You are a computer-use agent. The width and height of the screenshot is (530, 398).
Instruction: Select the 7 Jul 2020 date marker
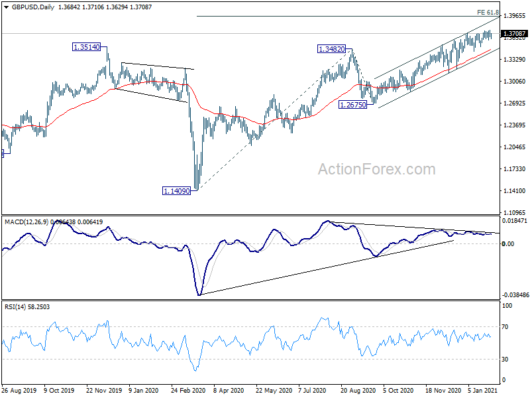pyautogui.click(x=312, y=391)
